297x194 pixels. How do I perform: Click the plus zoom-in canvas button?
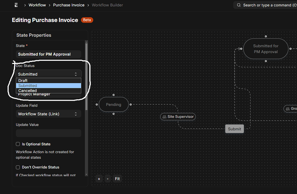coord(99,179)
